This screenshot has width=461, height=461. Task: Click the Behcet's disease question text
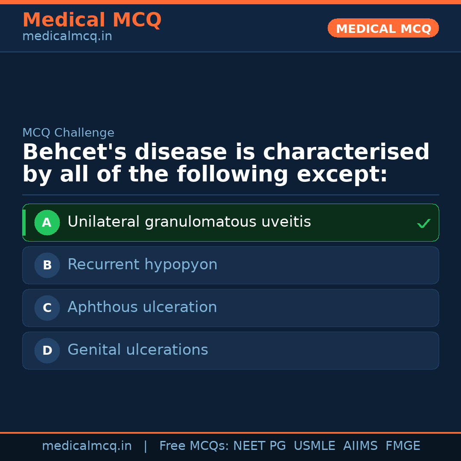[x=225, y=163]
